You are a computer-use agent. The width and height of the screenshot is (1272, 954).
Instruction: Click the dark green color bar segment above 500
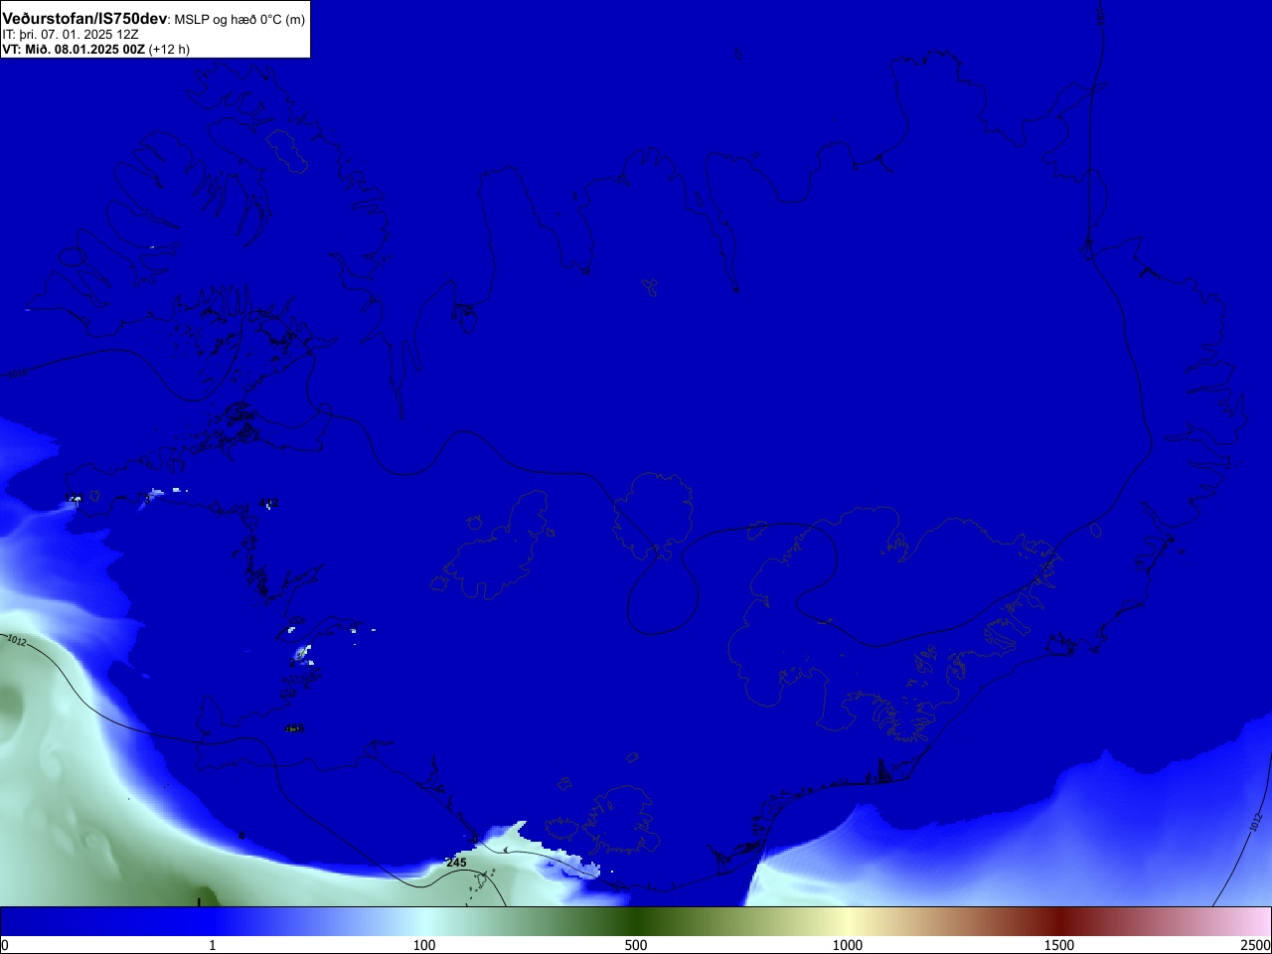click(636, 921)
